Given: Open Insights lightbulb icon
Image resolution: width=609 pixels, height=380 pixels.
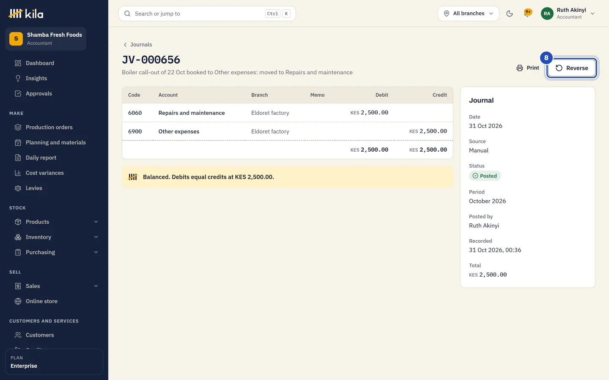Looking at the screenshot, I should coord(18,78).
